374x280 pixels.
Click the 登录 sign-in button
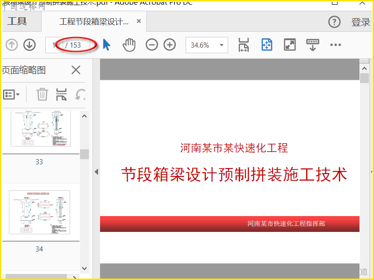pyautogui.click(x=360, y=22)
